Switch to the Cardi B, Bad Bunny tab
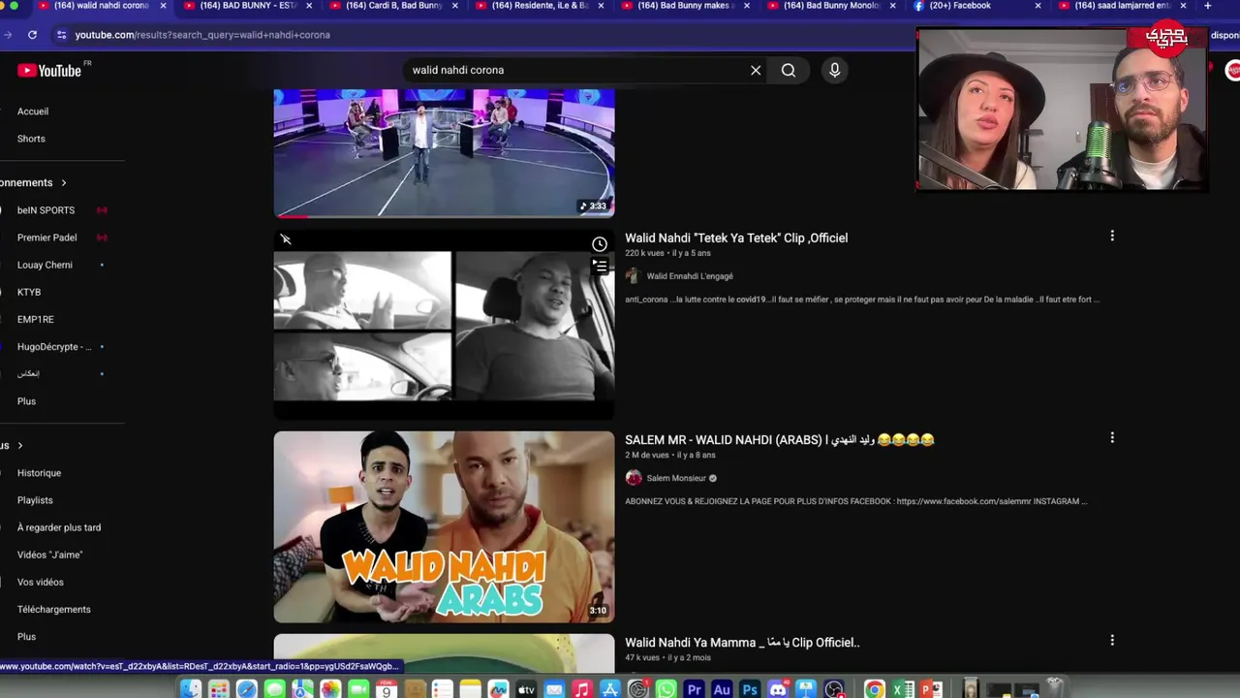Viewport: 1240px width, 698px height. point(393,6)
